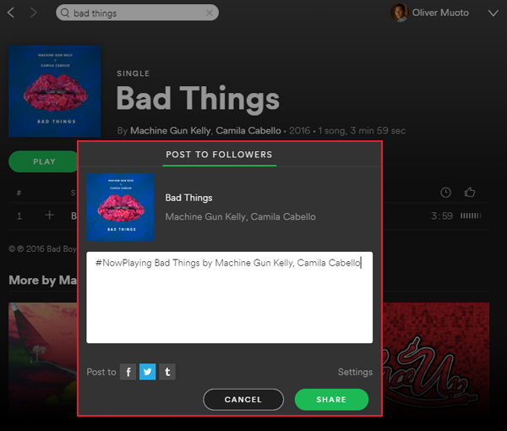Image resolution: width=507 pixels, height=431 pixels.
Task: Open the Oliver Muoto account dropdown arrow
Action: (x=493, y=13)
